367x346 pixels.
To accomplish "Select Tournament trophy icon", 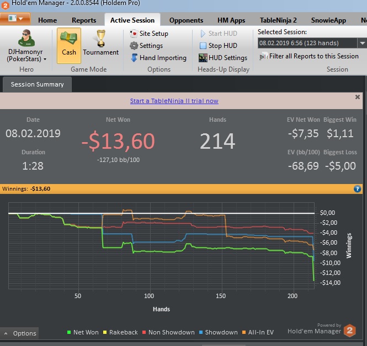I will pos(101,38).
